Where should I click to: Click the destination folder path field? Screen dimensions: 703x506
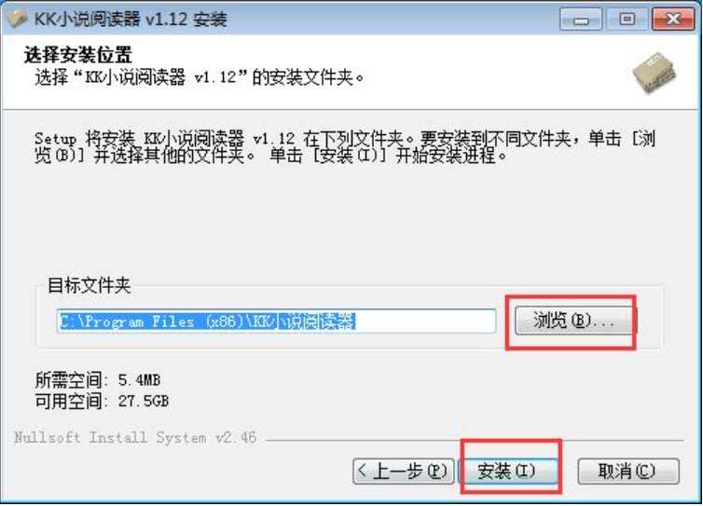[276, 321]
